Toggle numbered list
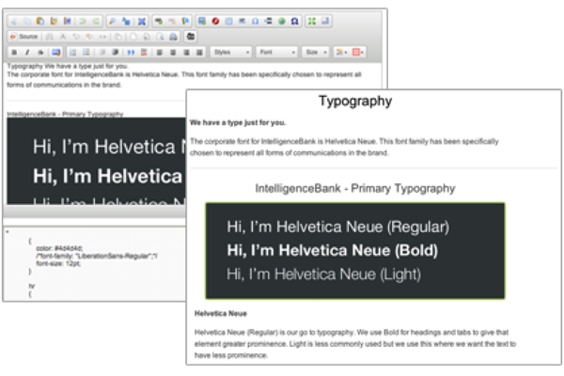The width and height of the screenshot is (564, 376). click(x=72, y=53)
